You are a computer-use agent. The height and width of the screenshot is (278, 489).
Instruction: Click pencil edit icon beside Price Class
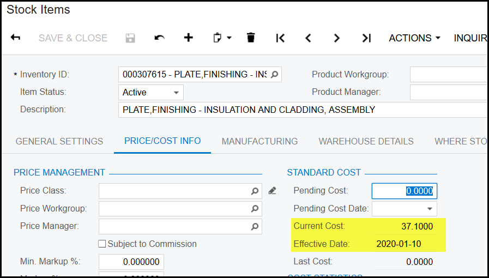coord(272,191)
